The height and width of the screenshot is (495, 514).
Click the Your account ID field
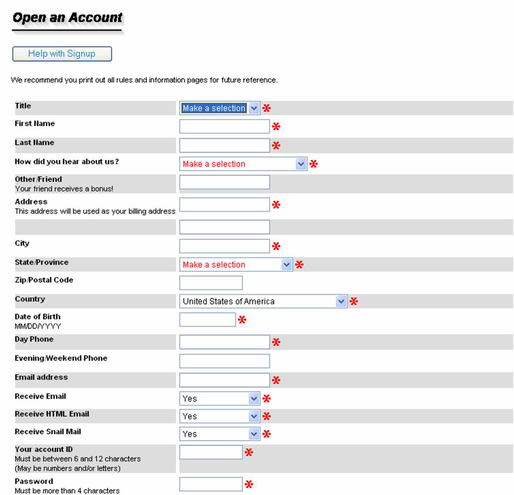pyautogui.click(x=211, y=452)
